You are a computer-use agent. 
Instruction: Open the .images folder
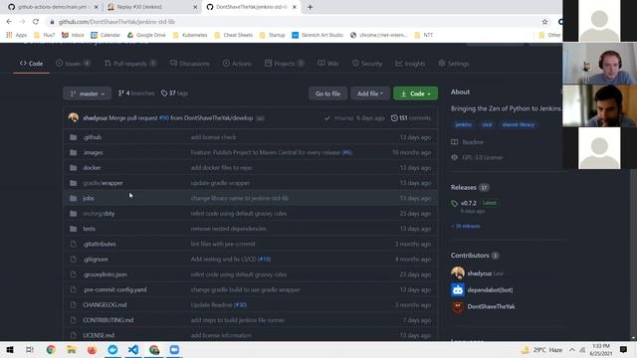[93, 152]
